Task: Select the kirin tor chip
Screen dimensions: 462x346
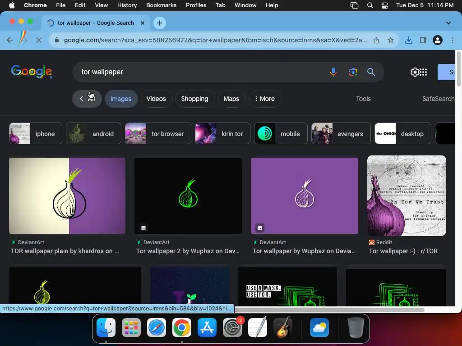Action: coord(222,133)
